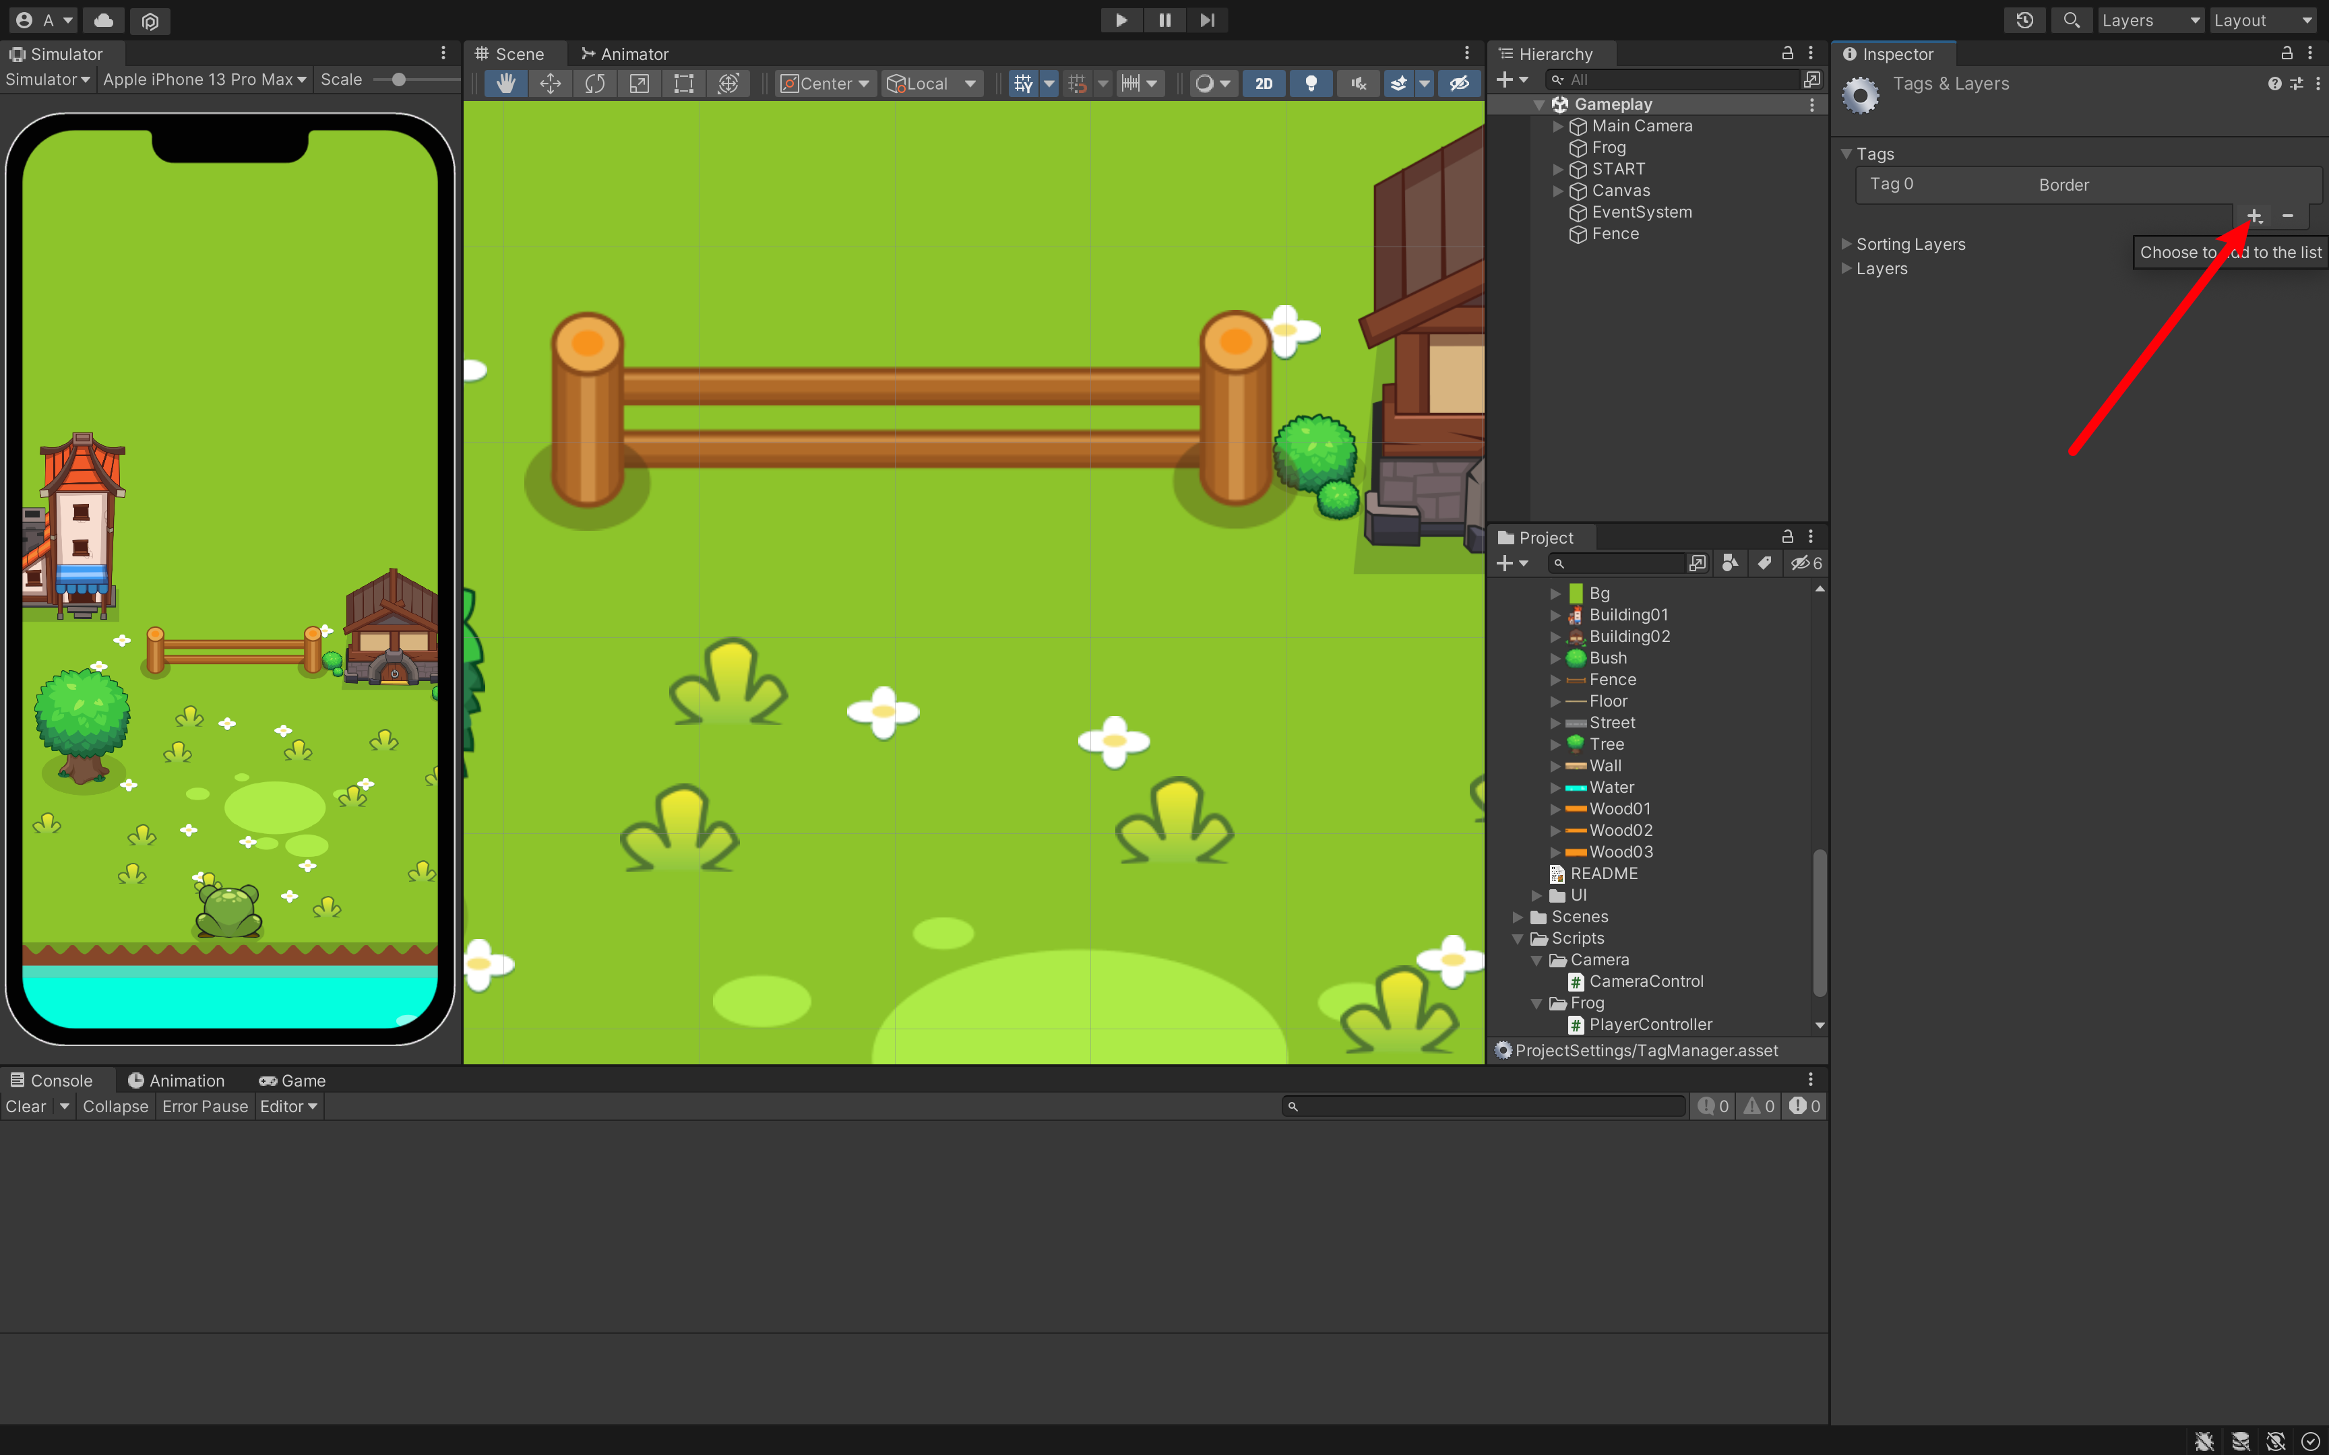Add a new tag with plus button

[x=2254, y=216]
